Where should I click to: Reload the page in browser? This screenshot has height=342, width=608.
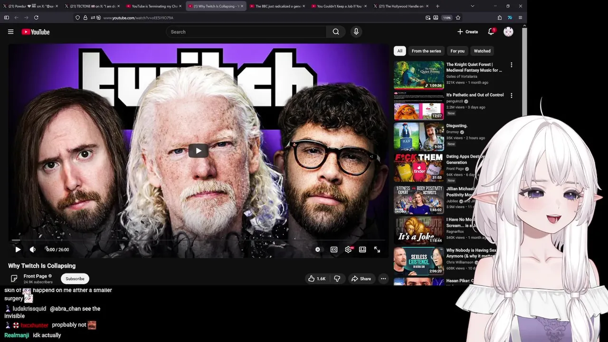coord(36,18)
